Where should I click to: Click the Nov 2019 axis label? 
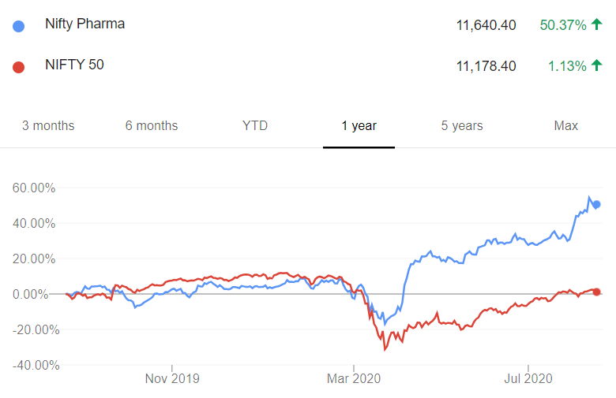tap(172, 378)
